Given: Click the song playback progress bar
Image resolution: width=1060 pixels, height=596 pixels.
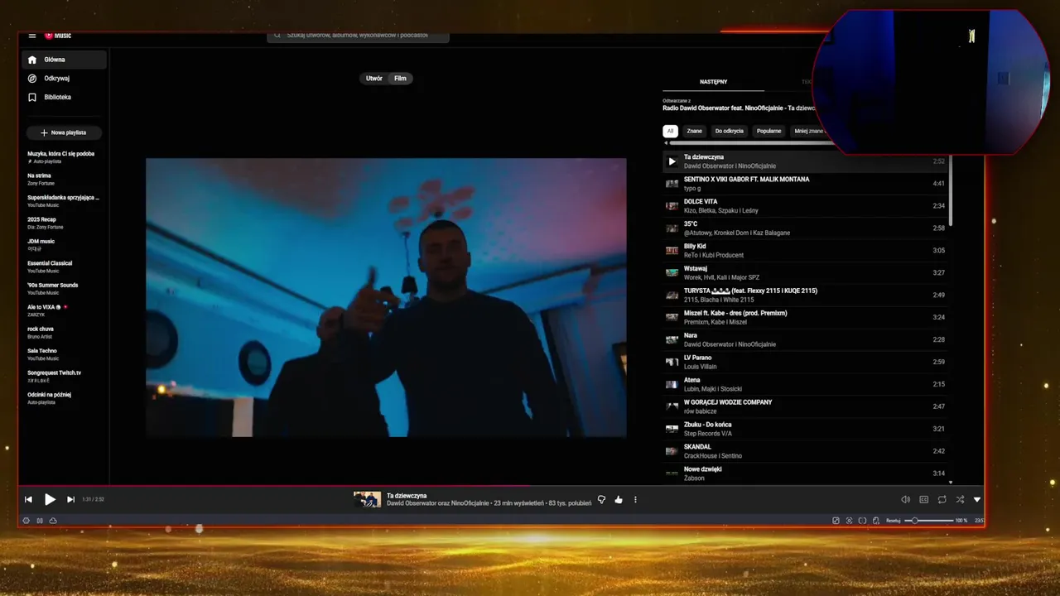Looking at the screenshot, I should [501, 486].
